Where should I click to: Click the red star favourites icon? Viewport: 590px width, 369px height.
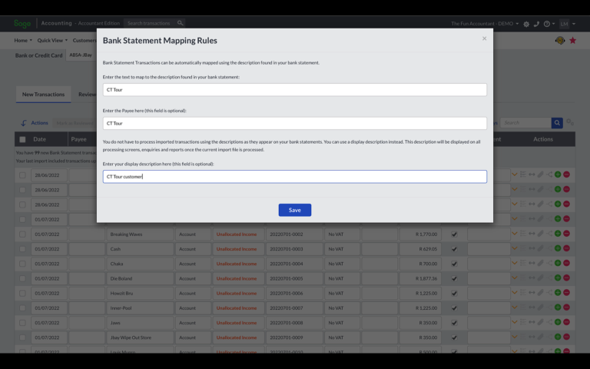coord(572,40)
